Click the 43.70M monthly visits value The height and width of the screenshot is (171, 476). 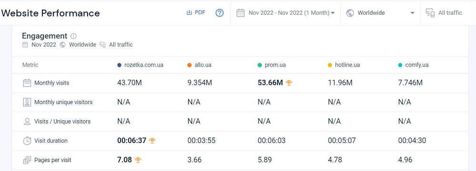click(x=129, y=83)
